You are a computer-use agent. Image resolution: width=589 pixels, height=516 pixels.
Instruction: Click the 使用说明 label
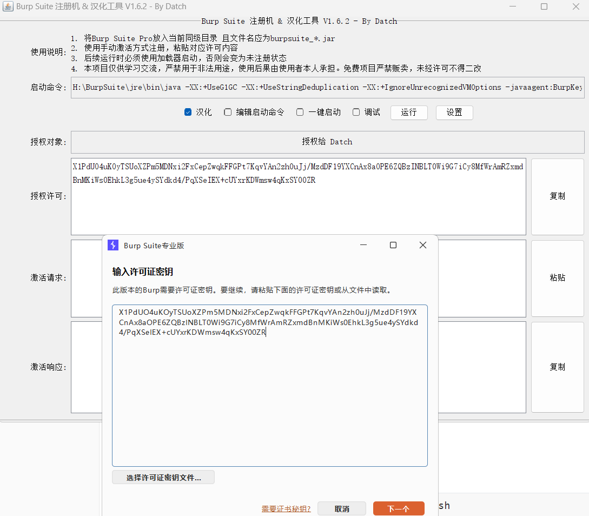pyautogui.click(x=48, y=52)
